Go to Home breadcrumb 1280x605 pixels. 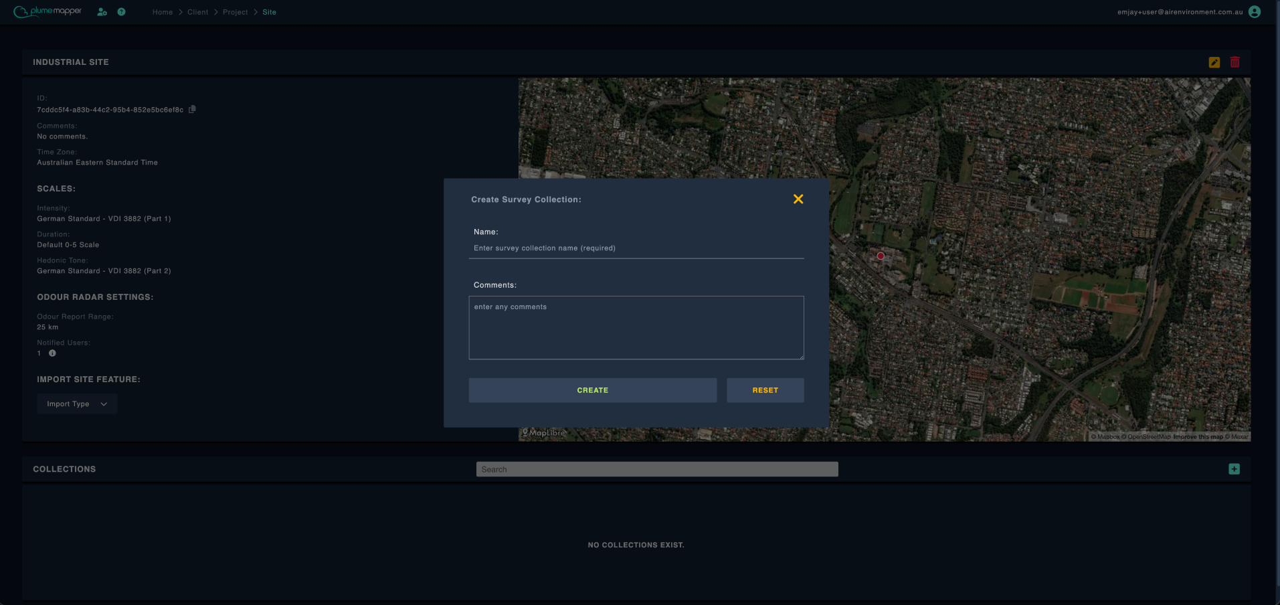tap(163, 12)
